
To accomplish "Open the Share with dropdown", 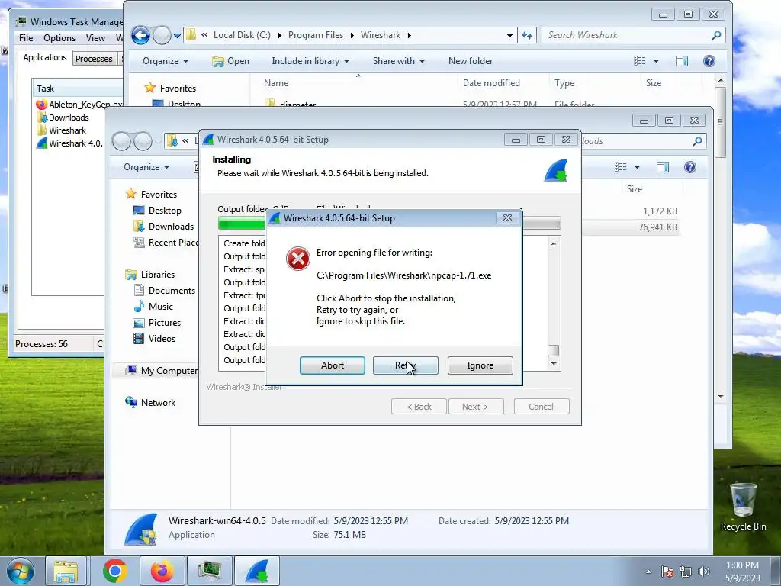I will click(398, 61).
